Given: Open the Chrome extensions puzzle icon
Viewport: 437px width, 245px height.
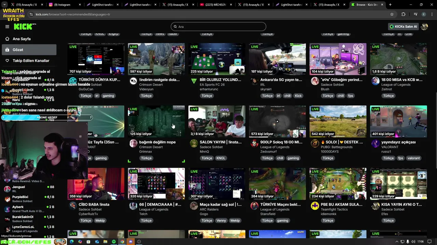Looking at the screenshot, I should tap(403, 14).
